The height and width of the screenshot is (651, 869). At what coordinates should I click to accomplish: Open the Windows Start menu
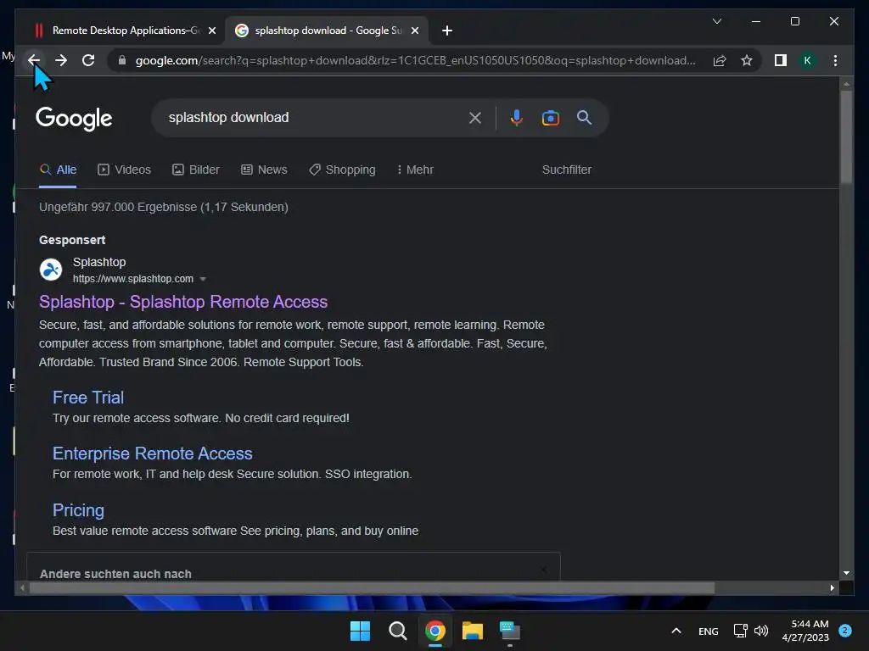pyautogui.click(x=360, y=631)
